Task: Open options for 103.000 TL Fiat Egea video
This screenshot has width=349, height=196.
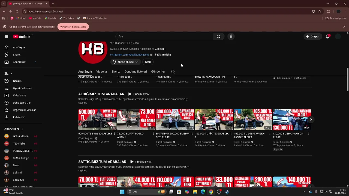Action: pos(231,133)
